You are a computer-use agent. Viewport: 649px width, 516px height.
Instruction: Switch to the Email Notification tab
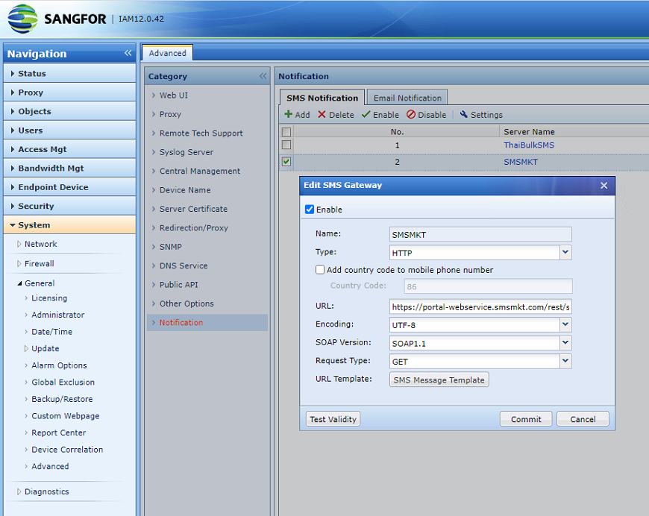click(407, 98)
